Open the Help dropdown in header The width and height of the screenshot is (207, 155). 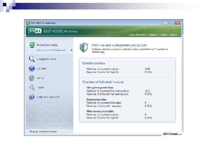tap(173, 35)
